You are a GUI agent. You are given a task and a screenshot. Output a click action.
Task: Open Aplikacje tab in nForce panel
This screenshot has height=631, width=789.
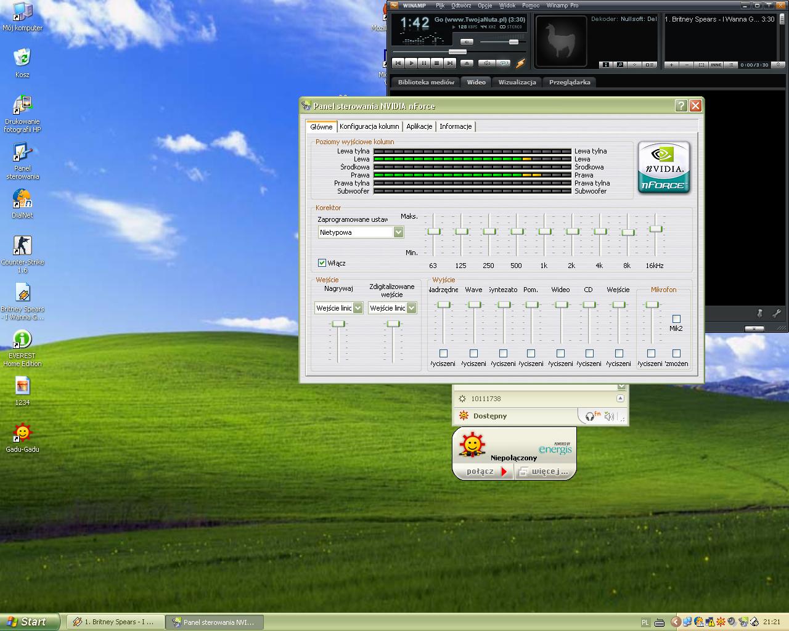coord(419,126)
